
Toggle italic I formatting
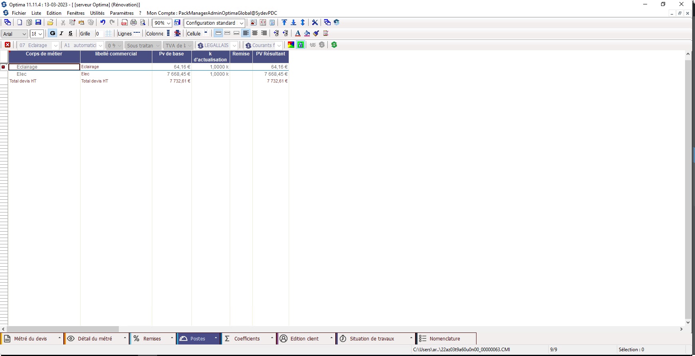click(x=61, y=33)
